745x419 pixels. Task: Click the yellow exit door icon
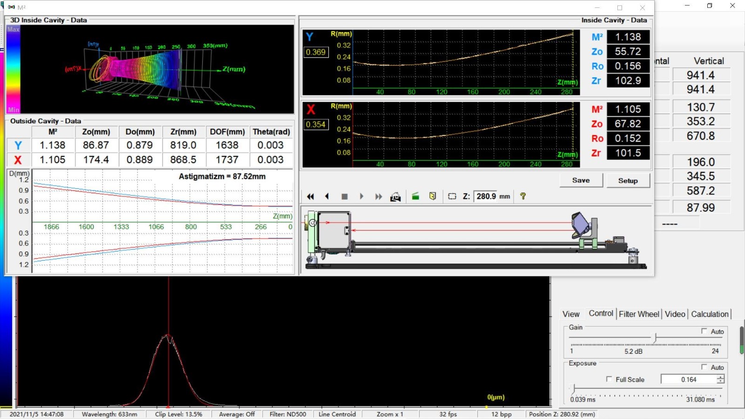[x=433, y=196]
